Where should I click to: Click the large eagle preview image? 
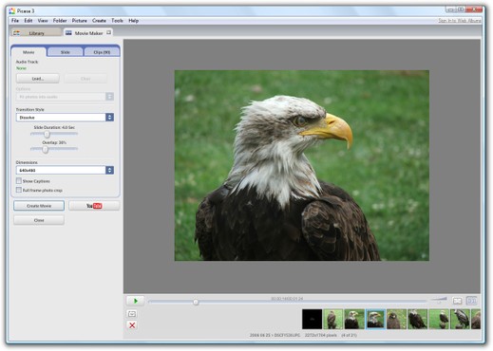pos(302,165)
